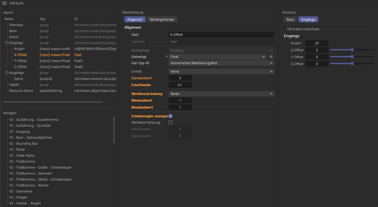Collapse the Eingänge group in layout tree

point(7,43)
